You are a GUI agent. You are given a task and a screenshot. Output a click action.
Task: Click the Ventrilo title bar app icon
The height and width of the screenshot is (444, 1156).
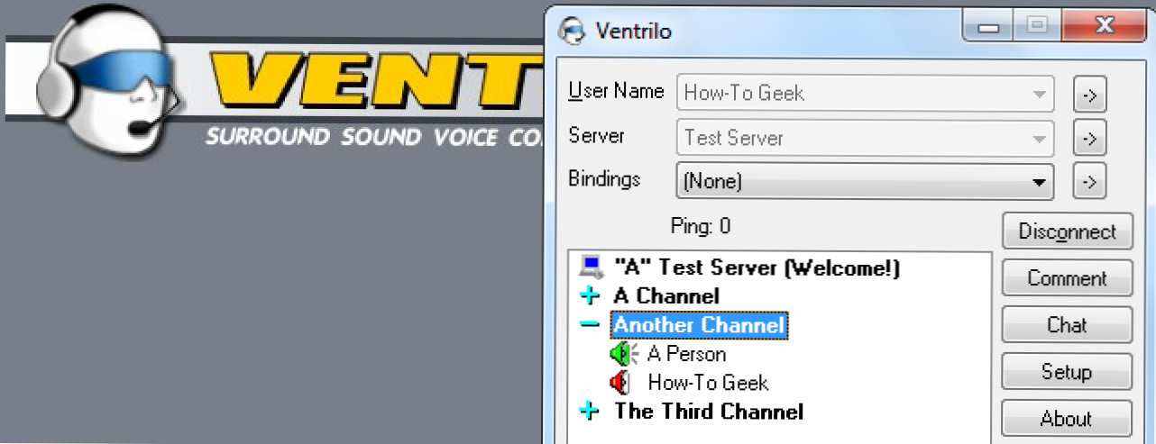pos(572,32)
